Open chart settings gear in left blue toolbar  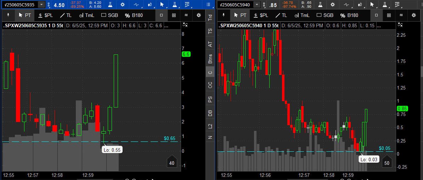[123, 5]
